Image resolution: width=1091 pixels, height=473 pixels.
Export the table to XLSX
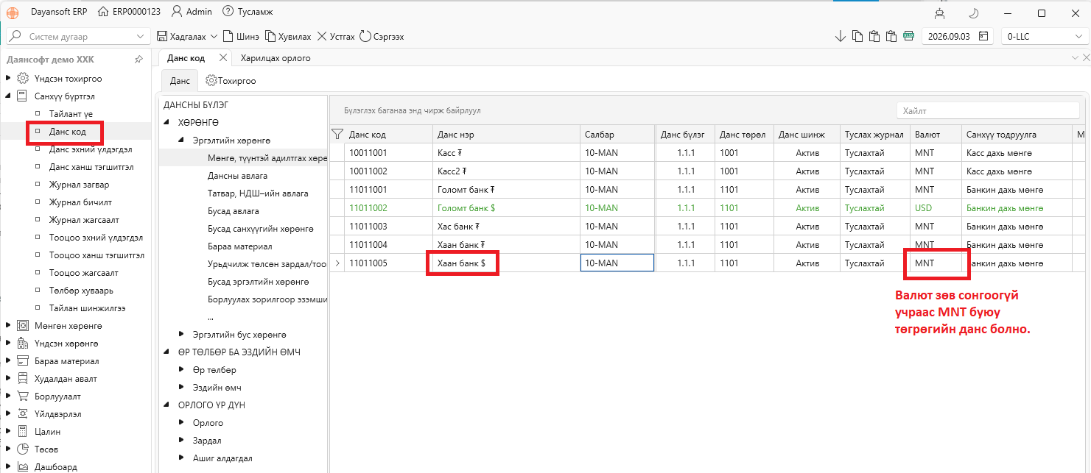908,36
